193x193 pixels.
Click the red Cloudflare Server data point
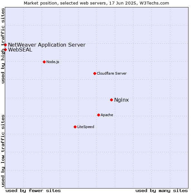coord(95,73)
